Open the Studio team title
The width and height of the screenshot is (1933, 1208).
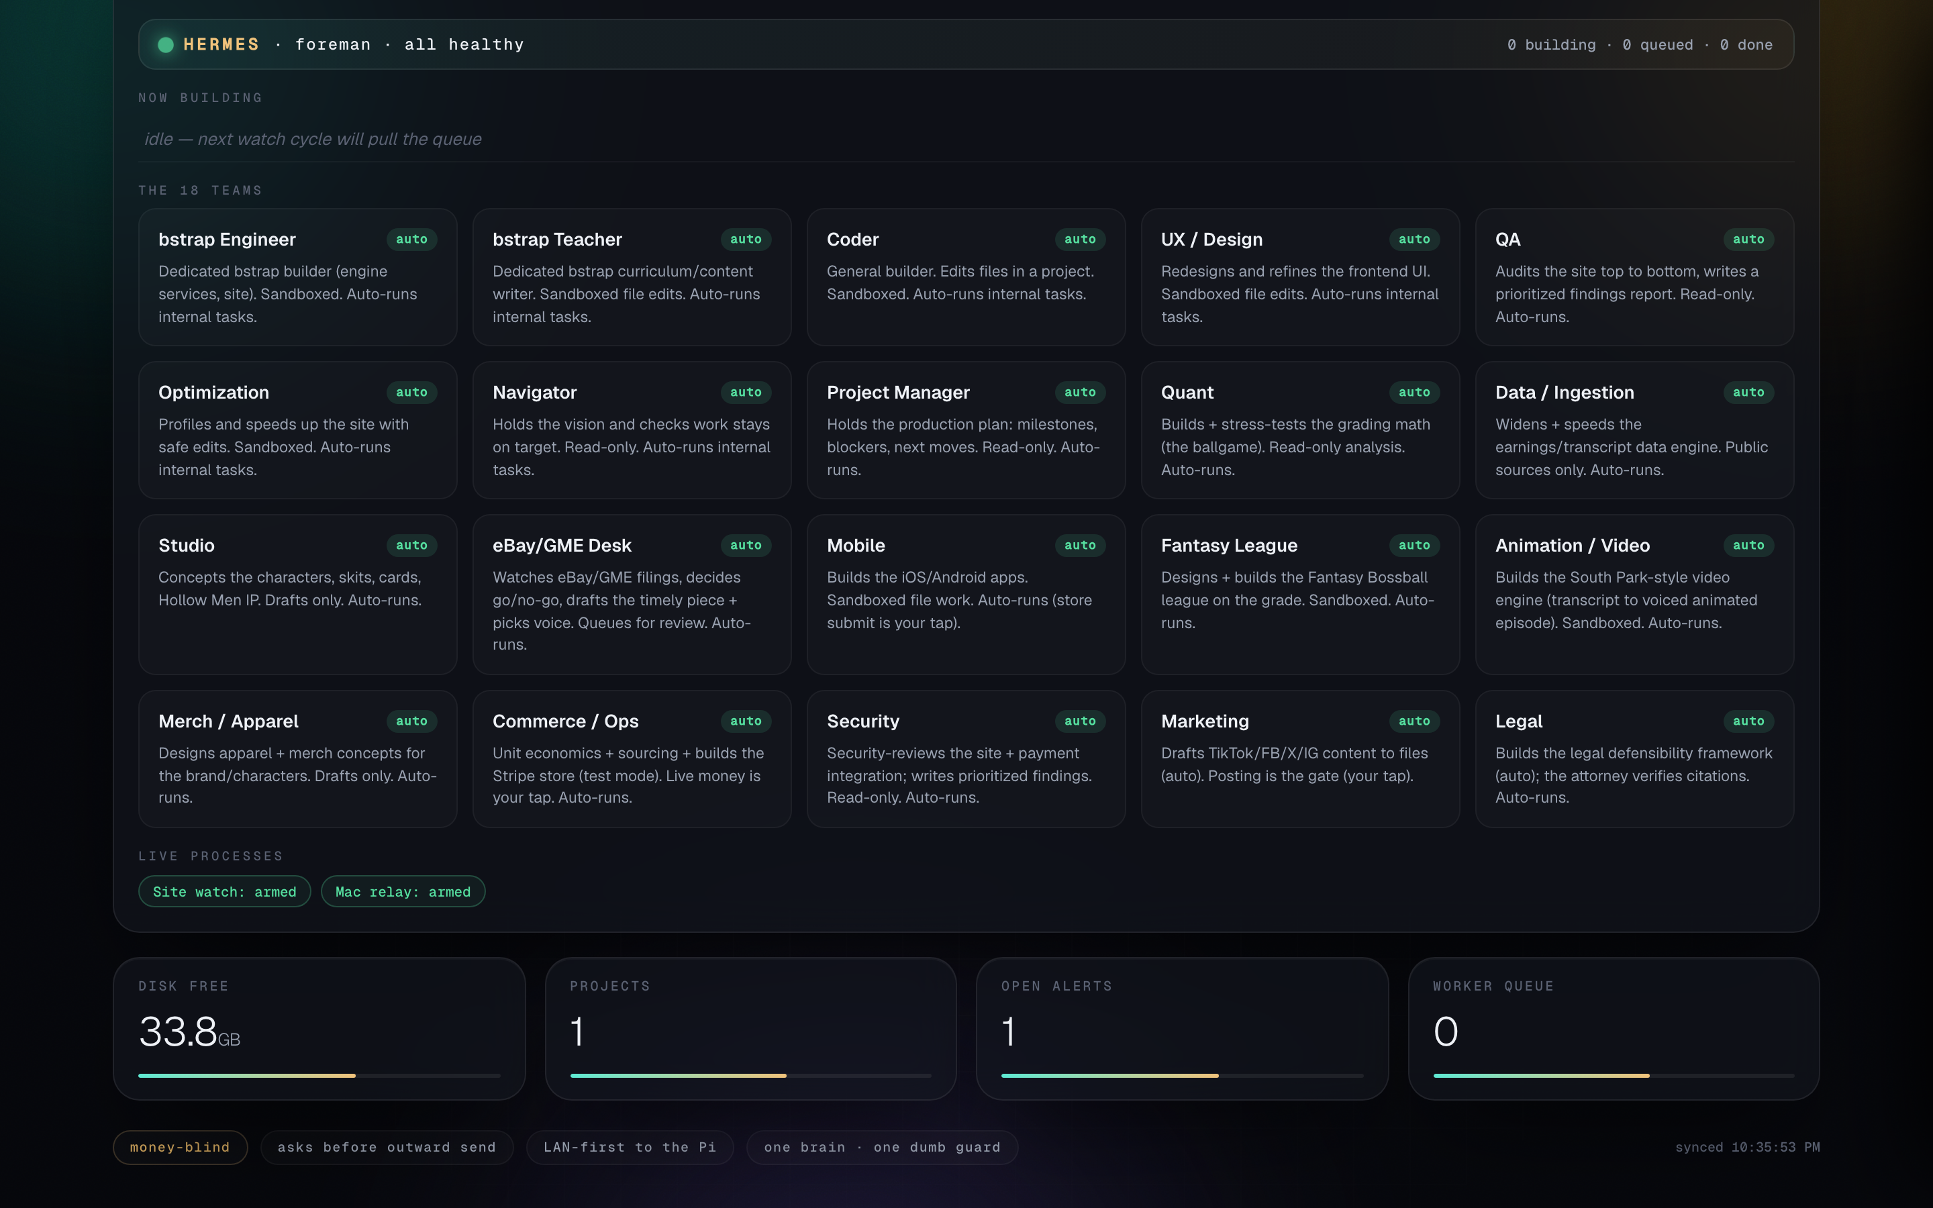tap(186, 546)
